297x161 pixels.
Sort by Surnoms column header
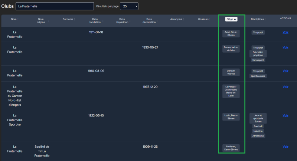coord(69,19)
